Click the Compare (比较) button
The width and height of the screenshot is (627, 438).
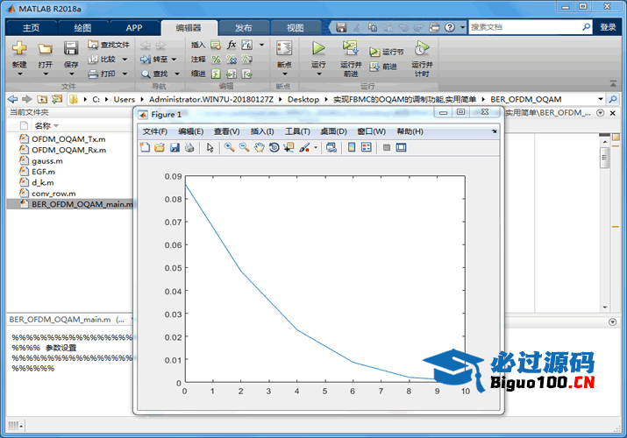(102, 59)
